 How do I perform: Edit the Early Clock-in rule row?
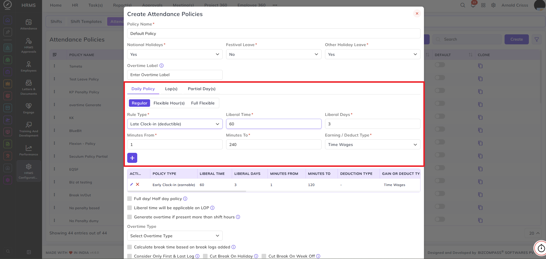pyautogui.click(x=131, y=184)
